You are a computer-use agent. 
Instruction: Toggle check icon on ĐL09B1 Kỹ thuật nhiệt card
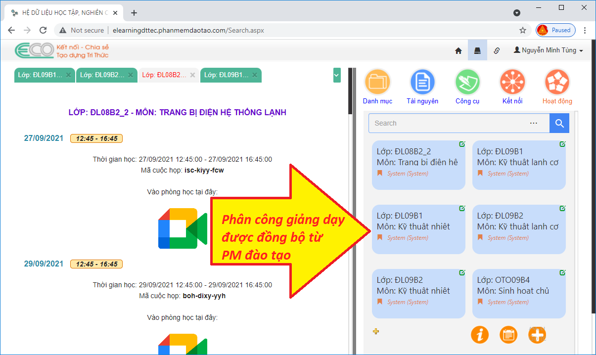tap(462, 209)
